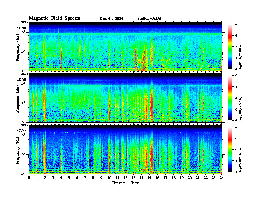264x204 pixels.
Task: Click the 10^1 frequency tick of dZ/dt panel
Action: [23, 135]
